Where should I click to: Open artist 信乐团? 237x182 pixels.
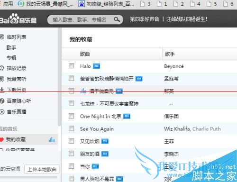point(171,117)
